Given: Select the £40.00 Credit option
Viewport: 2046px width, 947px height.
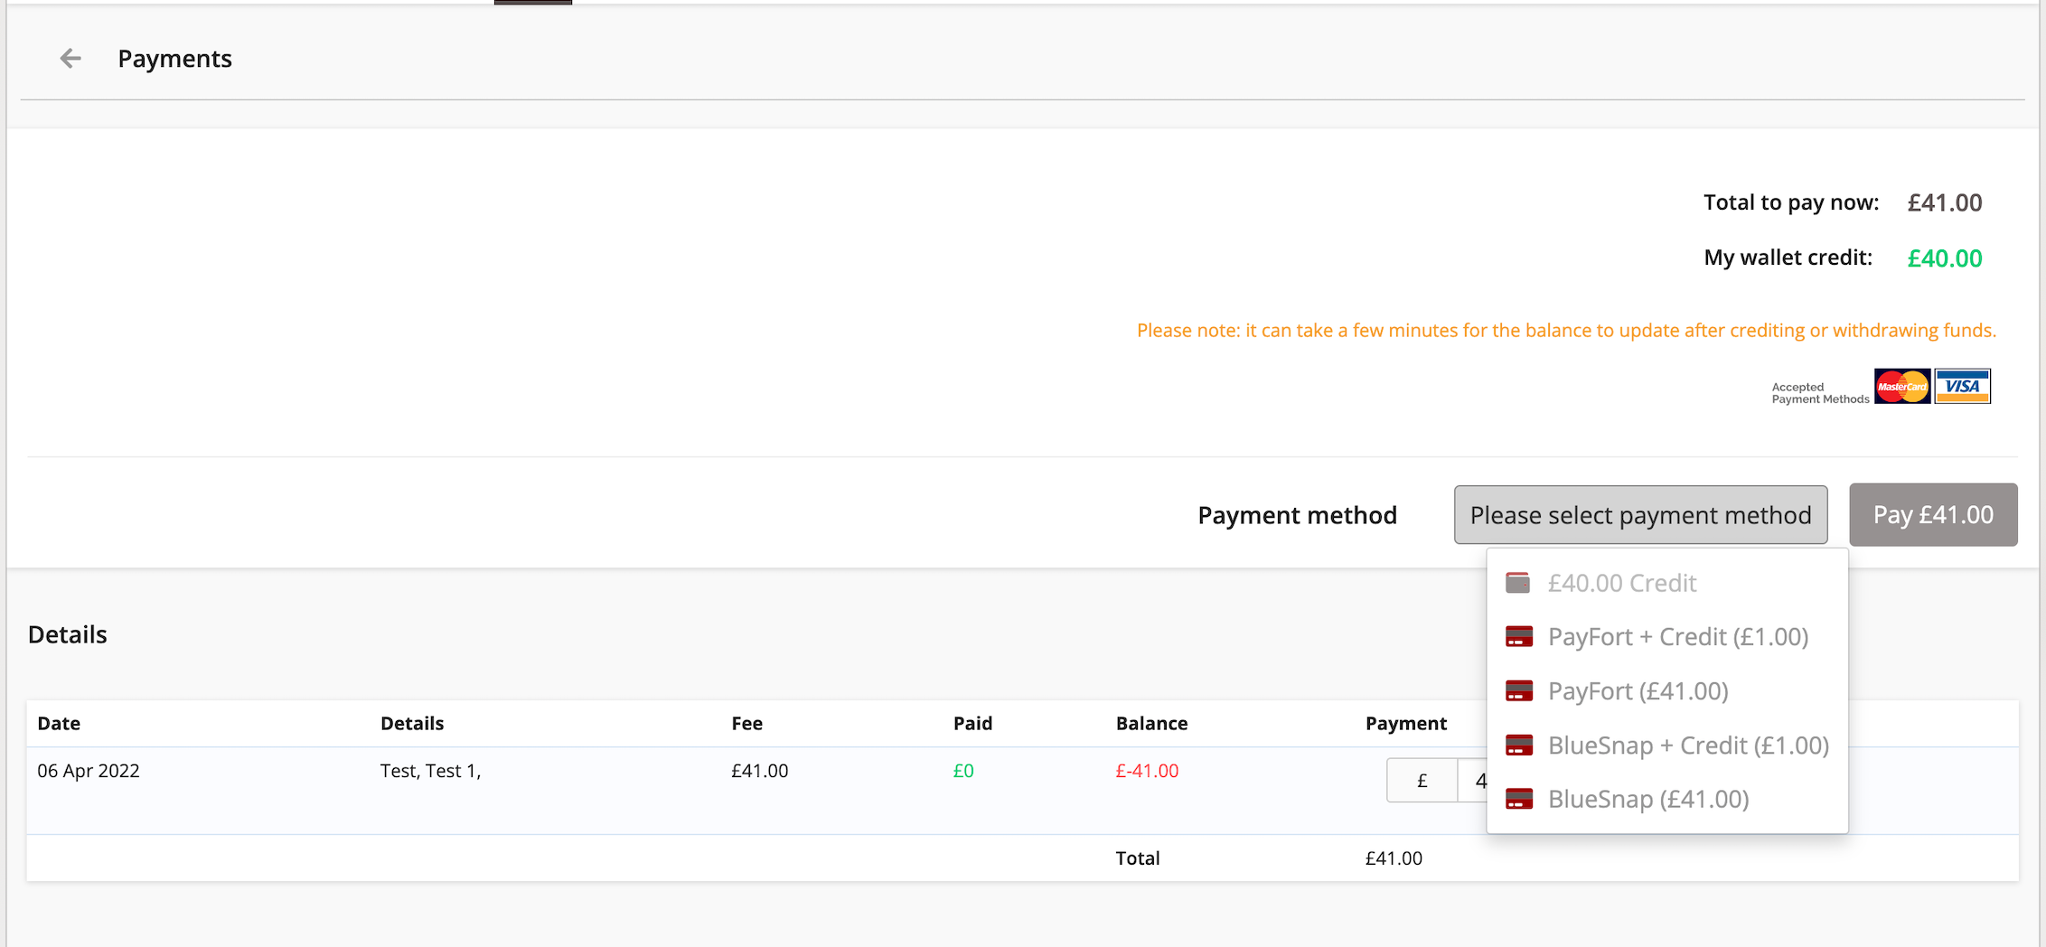Looking at the screenshot, I should point(1622,583).
